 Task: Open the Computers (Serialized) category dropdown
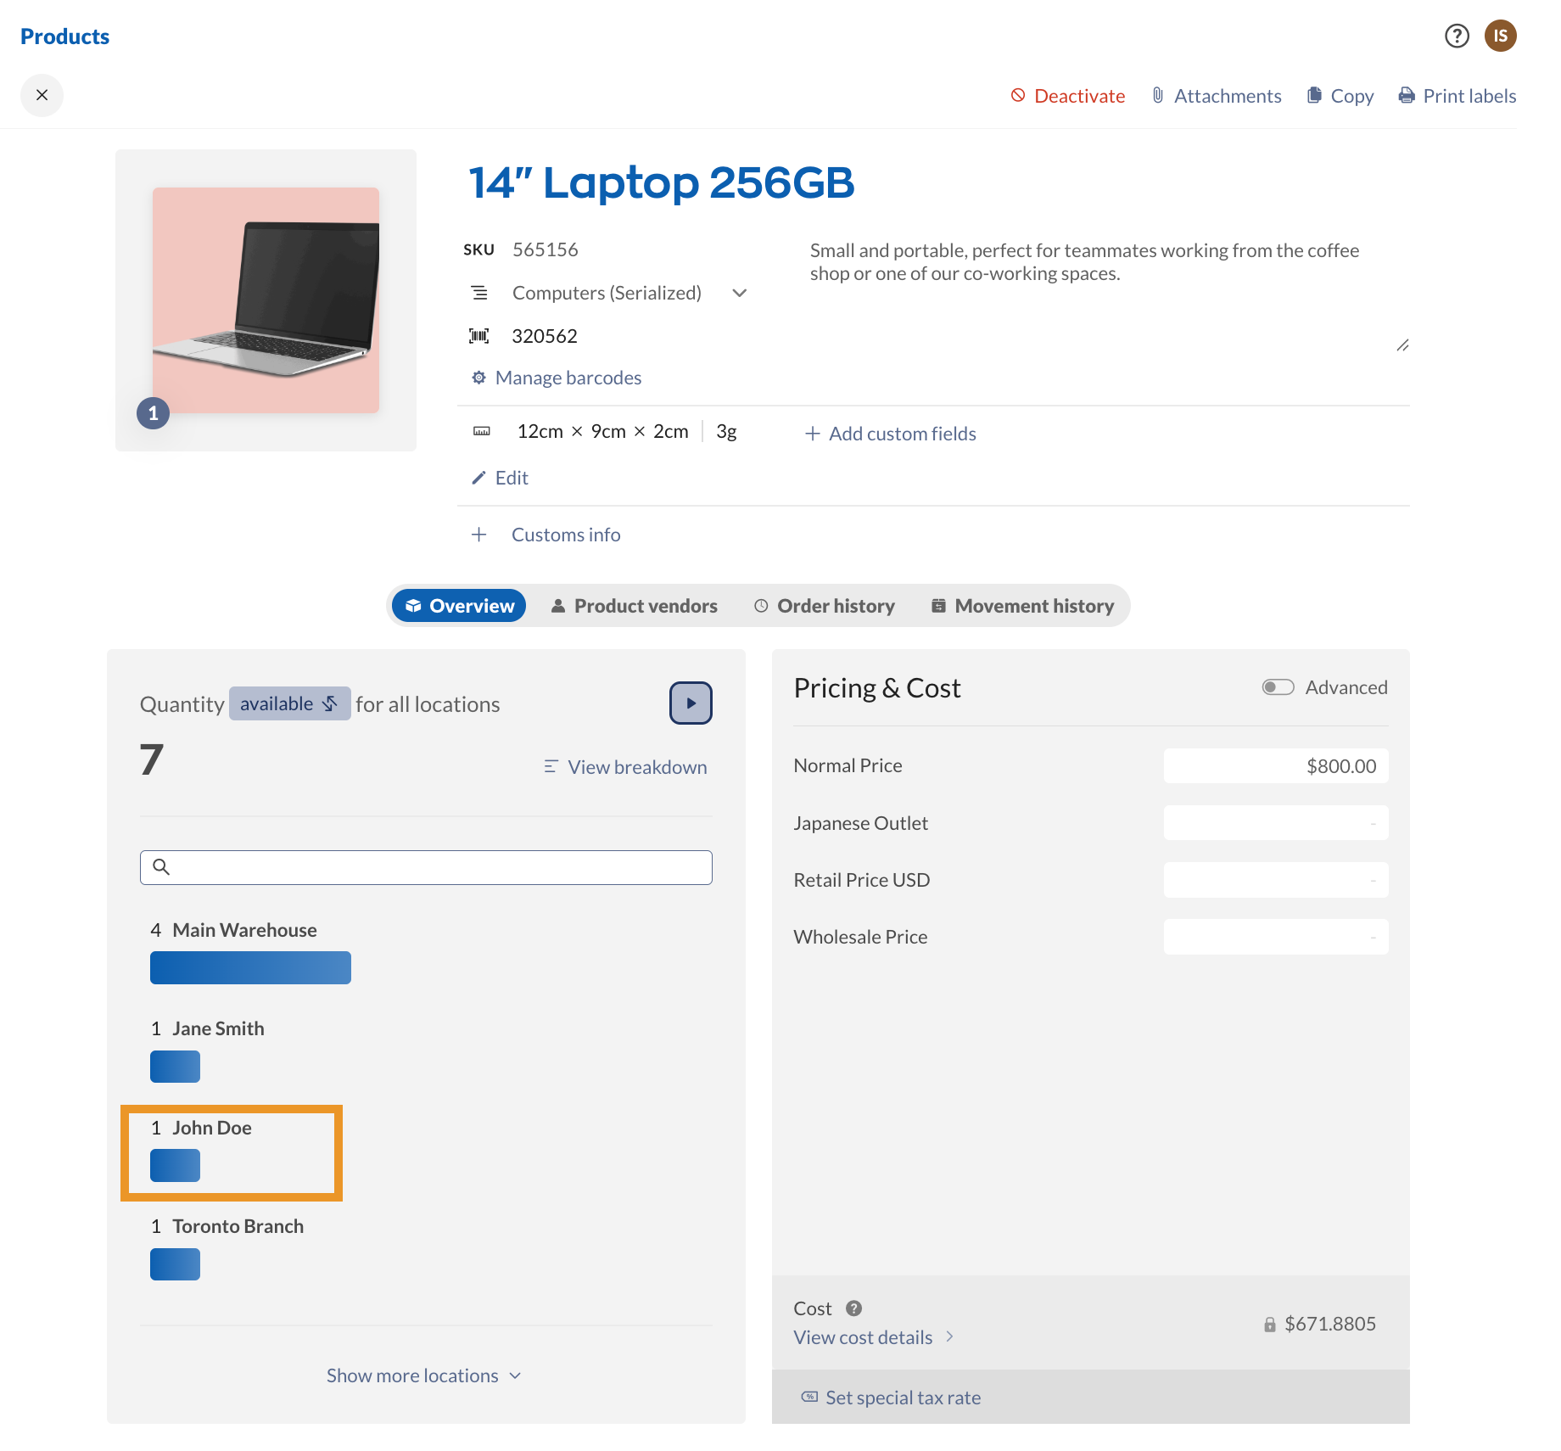click(739, 293)
